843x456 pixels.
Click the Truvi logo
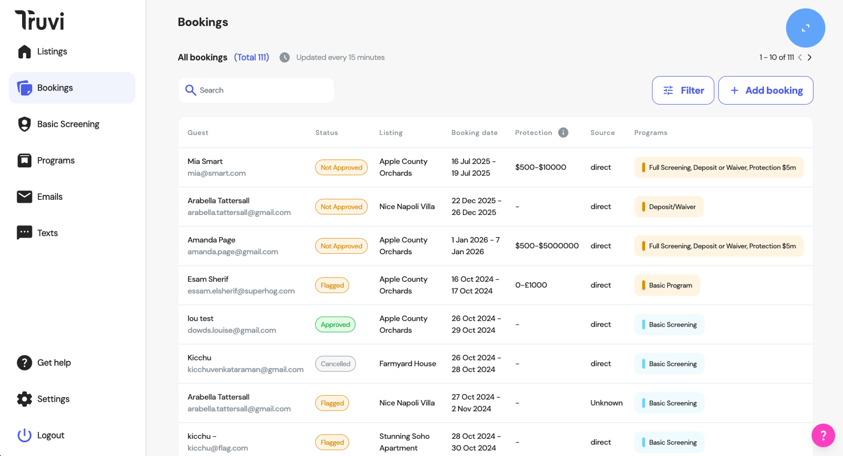39,20
